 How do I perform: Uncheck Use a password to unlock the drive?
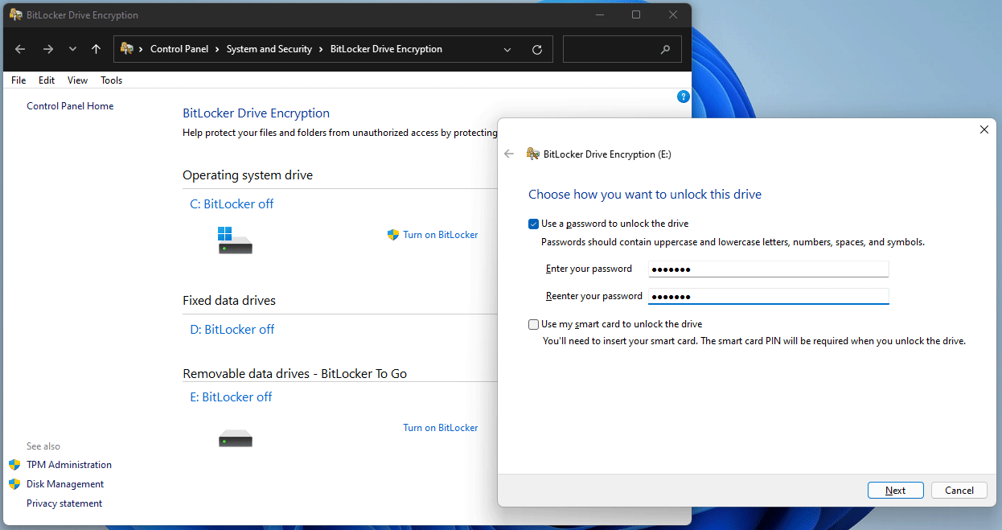tap(534, 224)
